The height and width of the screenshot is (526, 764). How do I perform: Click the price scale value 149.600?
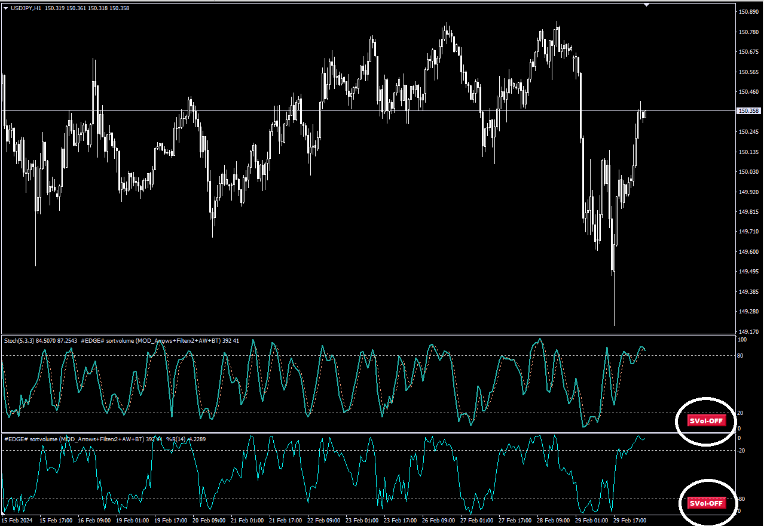click(748, 252)
